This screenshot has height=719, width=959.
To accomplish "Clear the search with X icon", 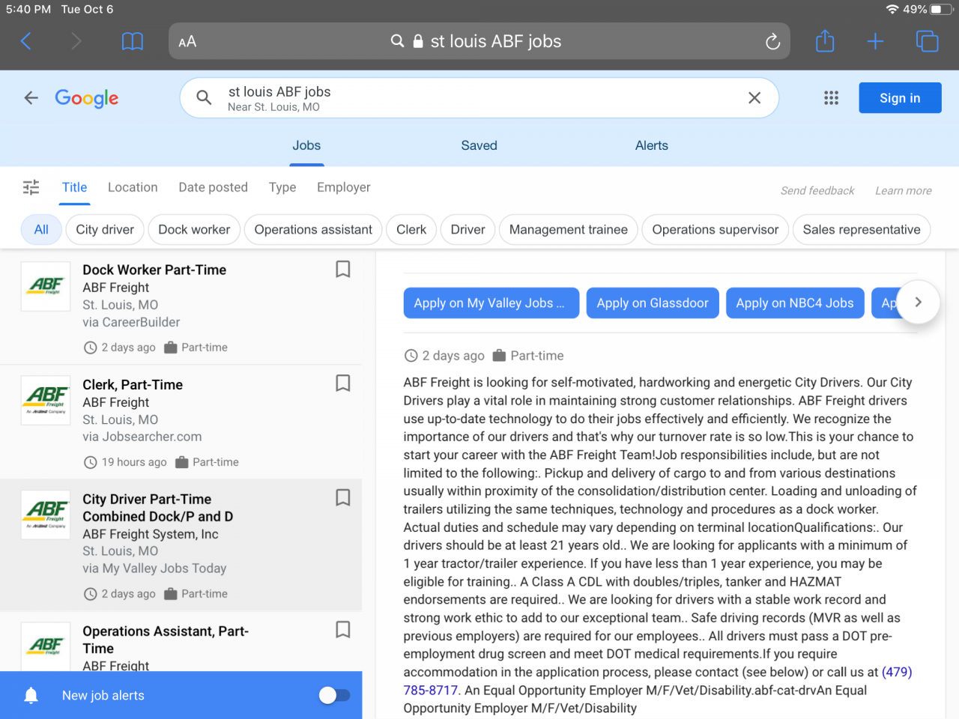I will pos(754,97).
